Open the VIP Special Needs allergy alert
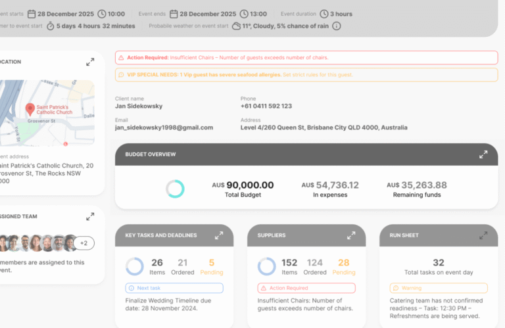The width and height of the screenshot is (505, 328). (306, 75)
